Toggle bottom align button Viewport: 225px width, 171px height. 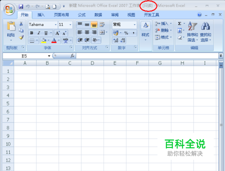(94, 25)
